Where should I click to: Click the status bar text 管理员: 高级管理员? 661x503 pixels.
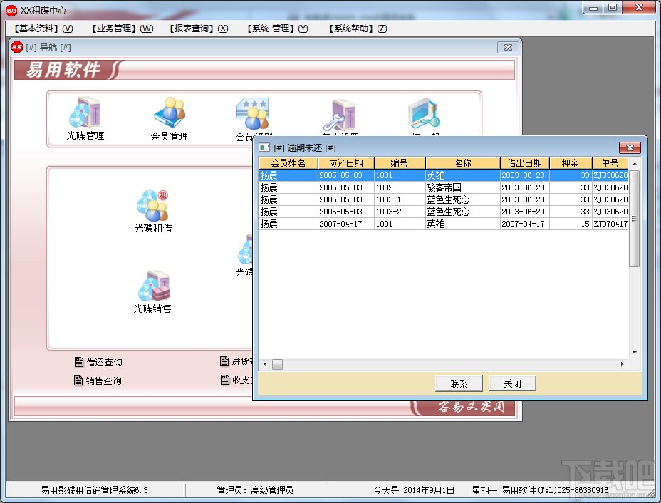coord(255,490)
